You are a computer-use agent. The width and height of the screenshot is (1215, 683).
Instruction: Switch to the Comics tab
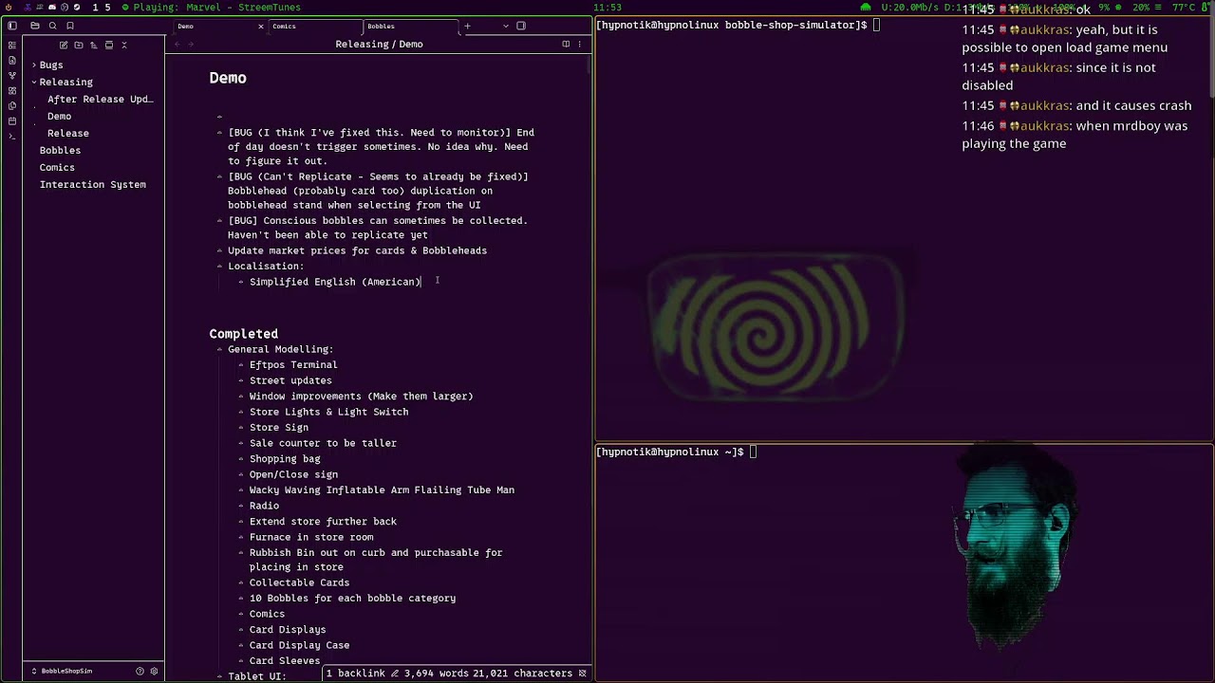(x=313, y=26)
